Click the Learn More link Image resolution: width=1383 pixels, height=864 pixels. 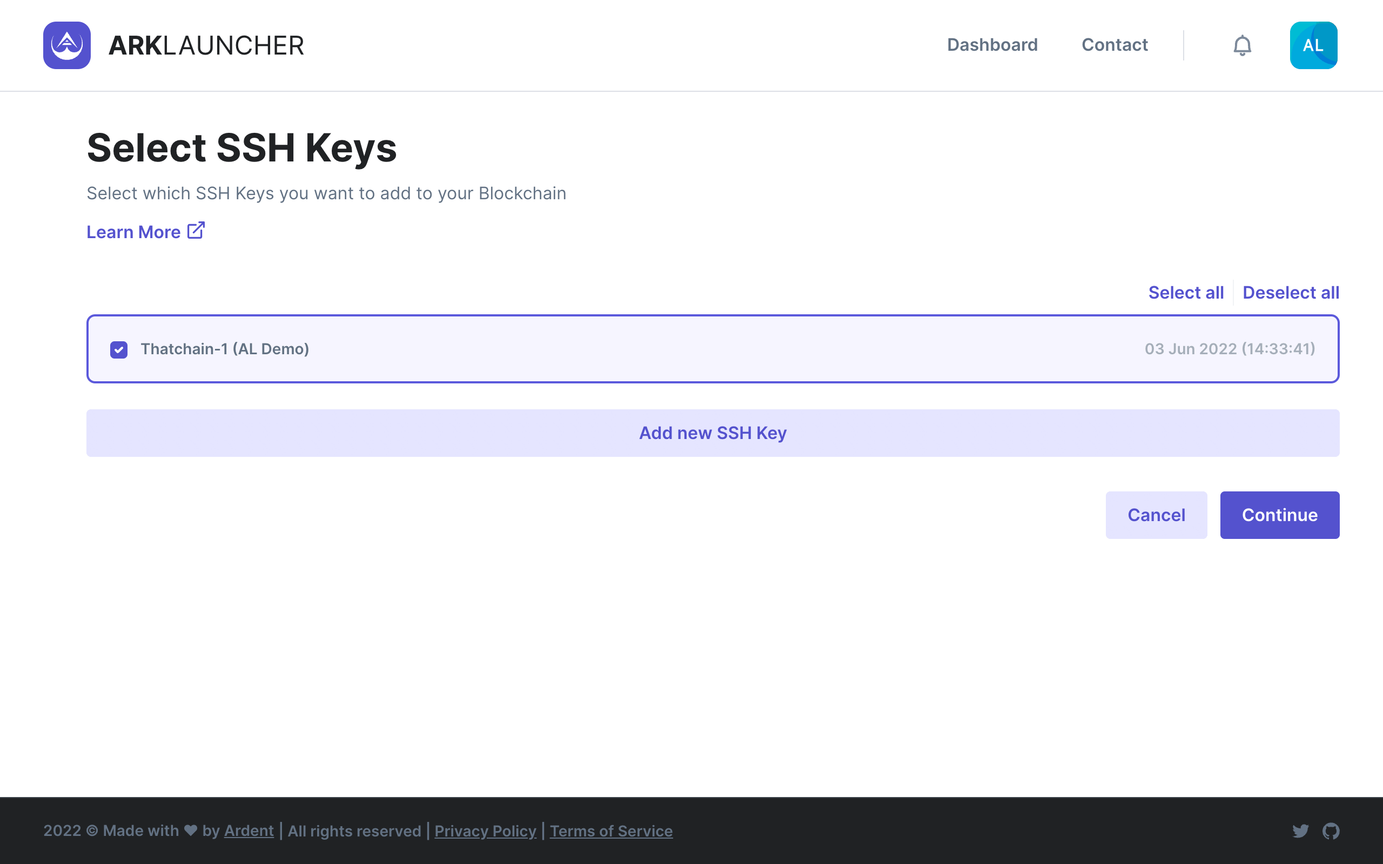(x=133, y=232)
